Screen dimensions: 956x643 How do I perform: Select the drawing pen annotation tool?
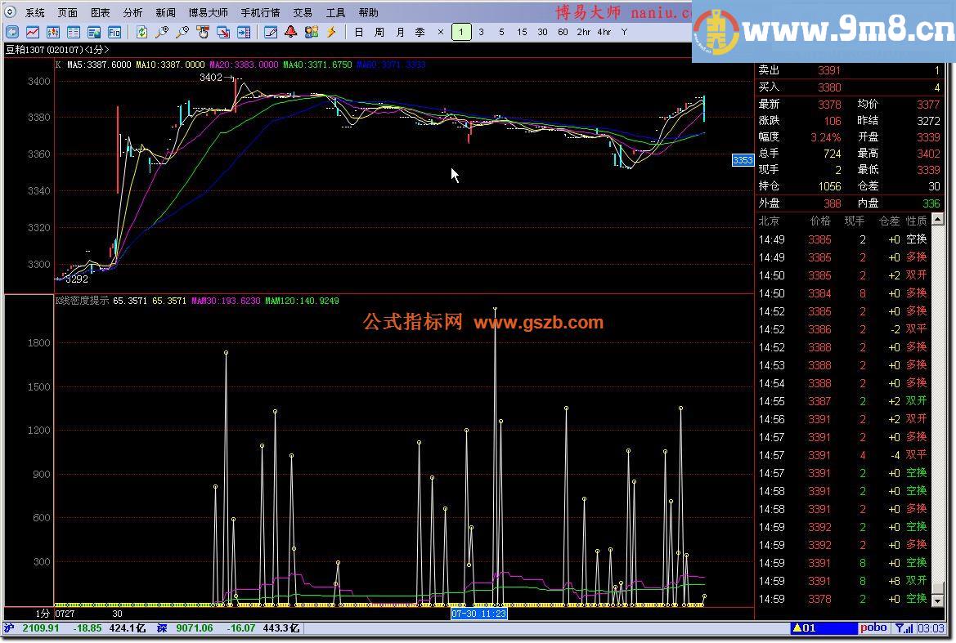(271, 32)
